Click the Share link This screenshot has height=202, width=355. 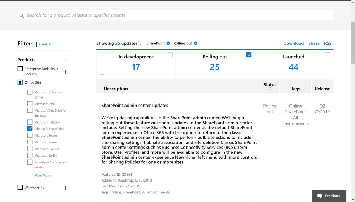point(314,43)
